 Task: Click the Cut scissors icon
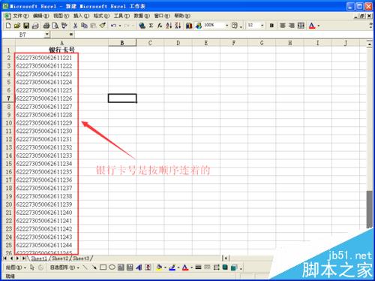(x=75, y=26)
